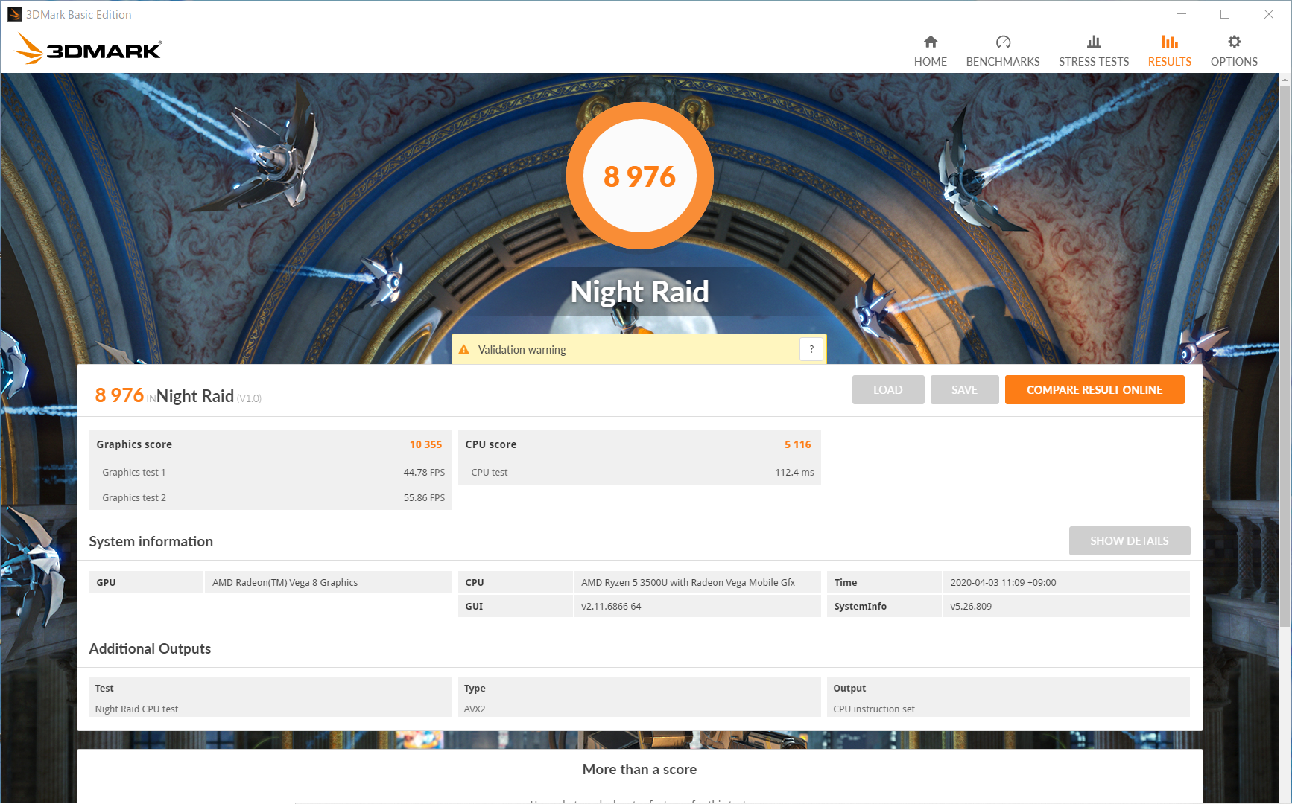Viewport: 1292px width, 804px height.
Task: Click the Night Raid (V1.0) result title
Action: click(209, 396)
